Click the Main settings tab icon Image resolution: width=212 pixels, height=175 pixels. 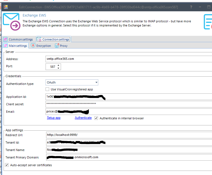(x=6, y=46)
